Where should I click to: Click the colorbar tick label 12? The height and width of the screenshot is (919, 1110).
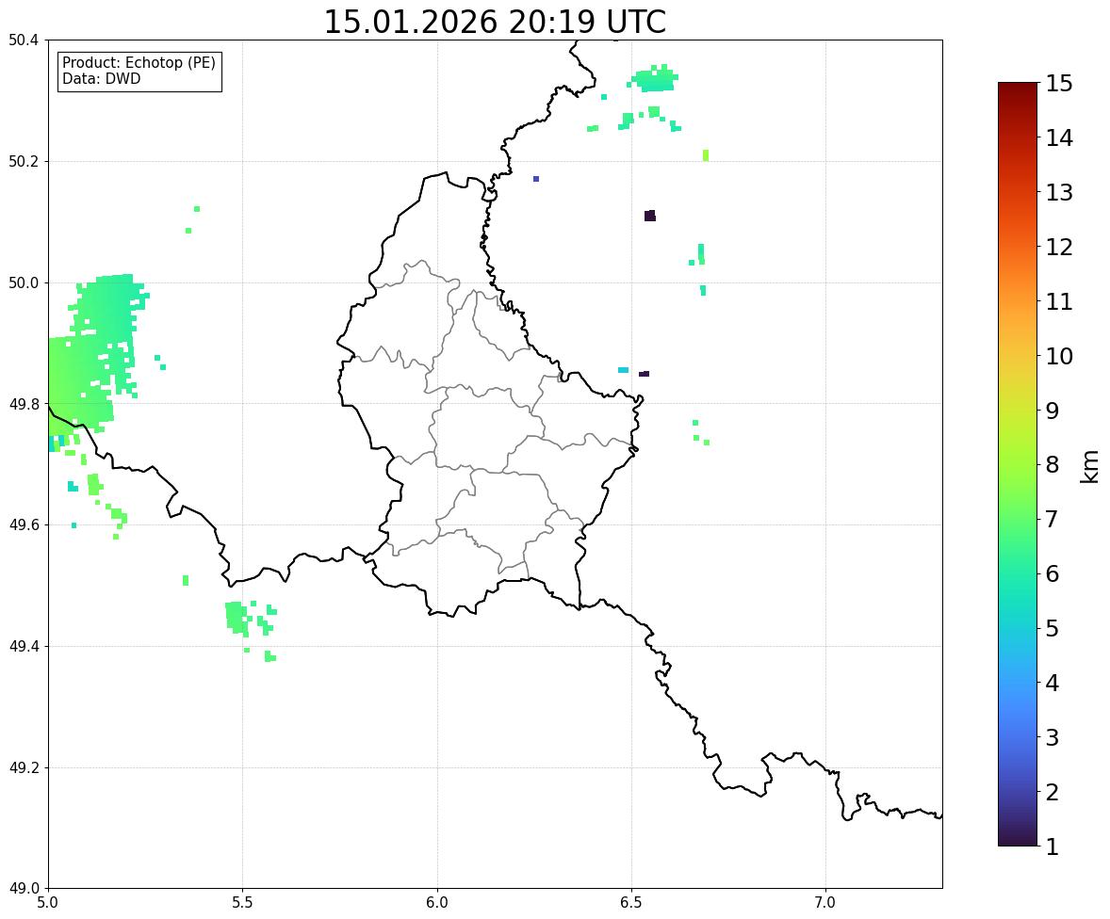[1059, 247]
